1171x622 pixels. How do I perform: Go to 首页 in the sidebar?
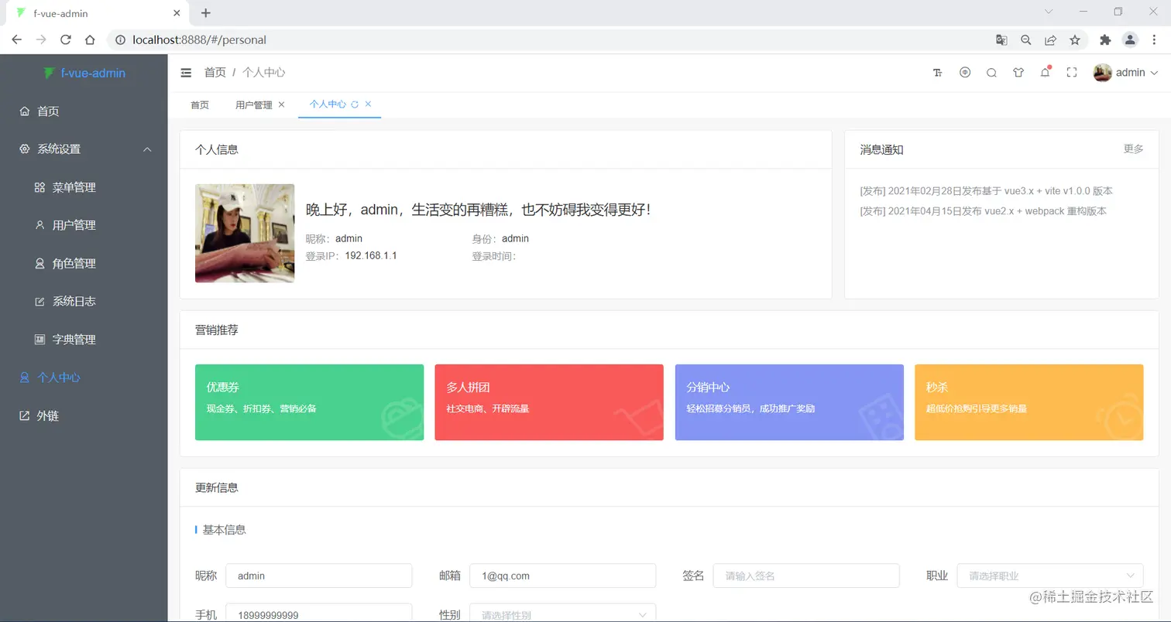[x=84, y=111]
